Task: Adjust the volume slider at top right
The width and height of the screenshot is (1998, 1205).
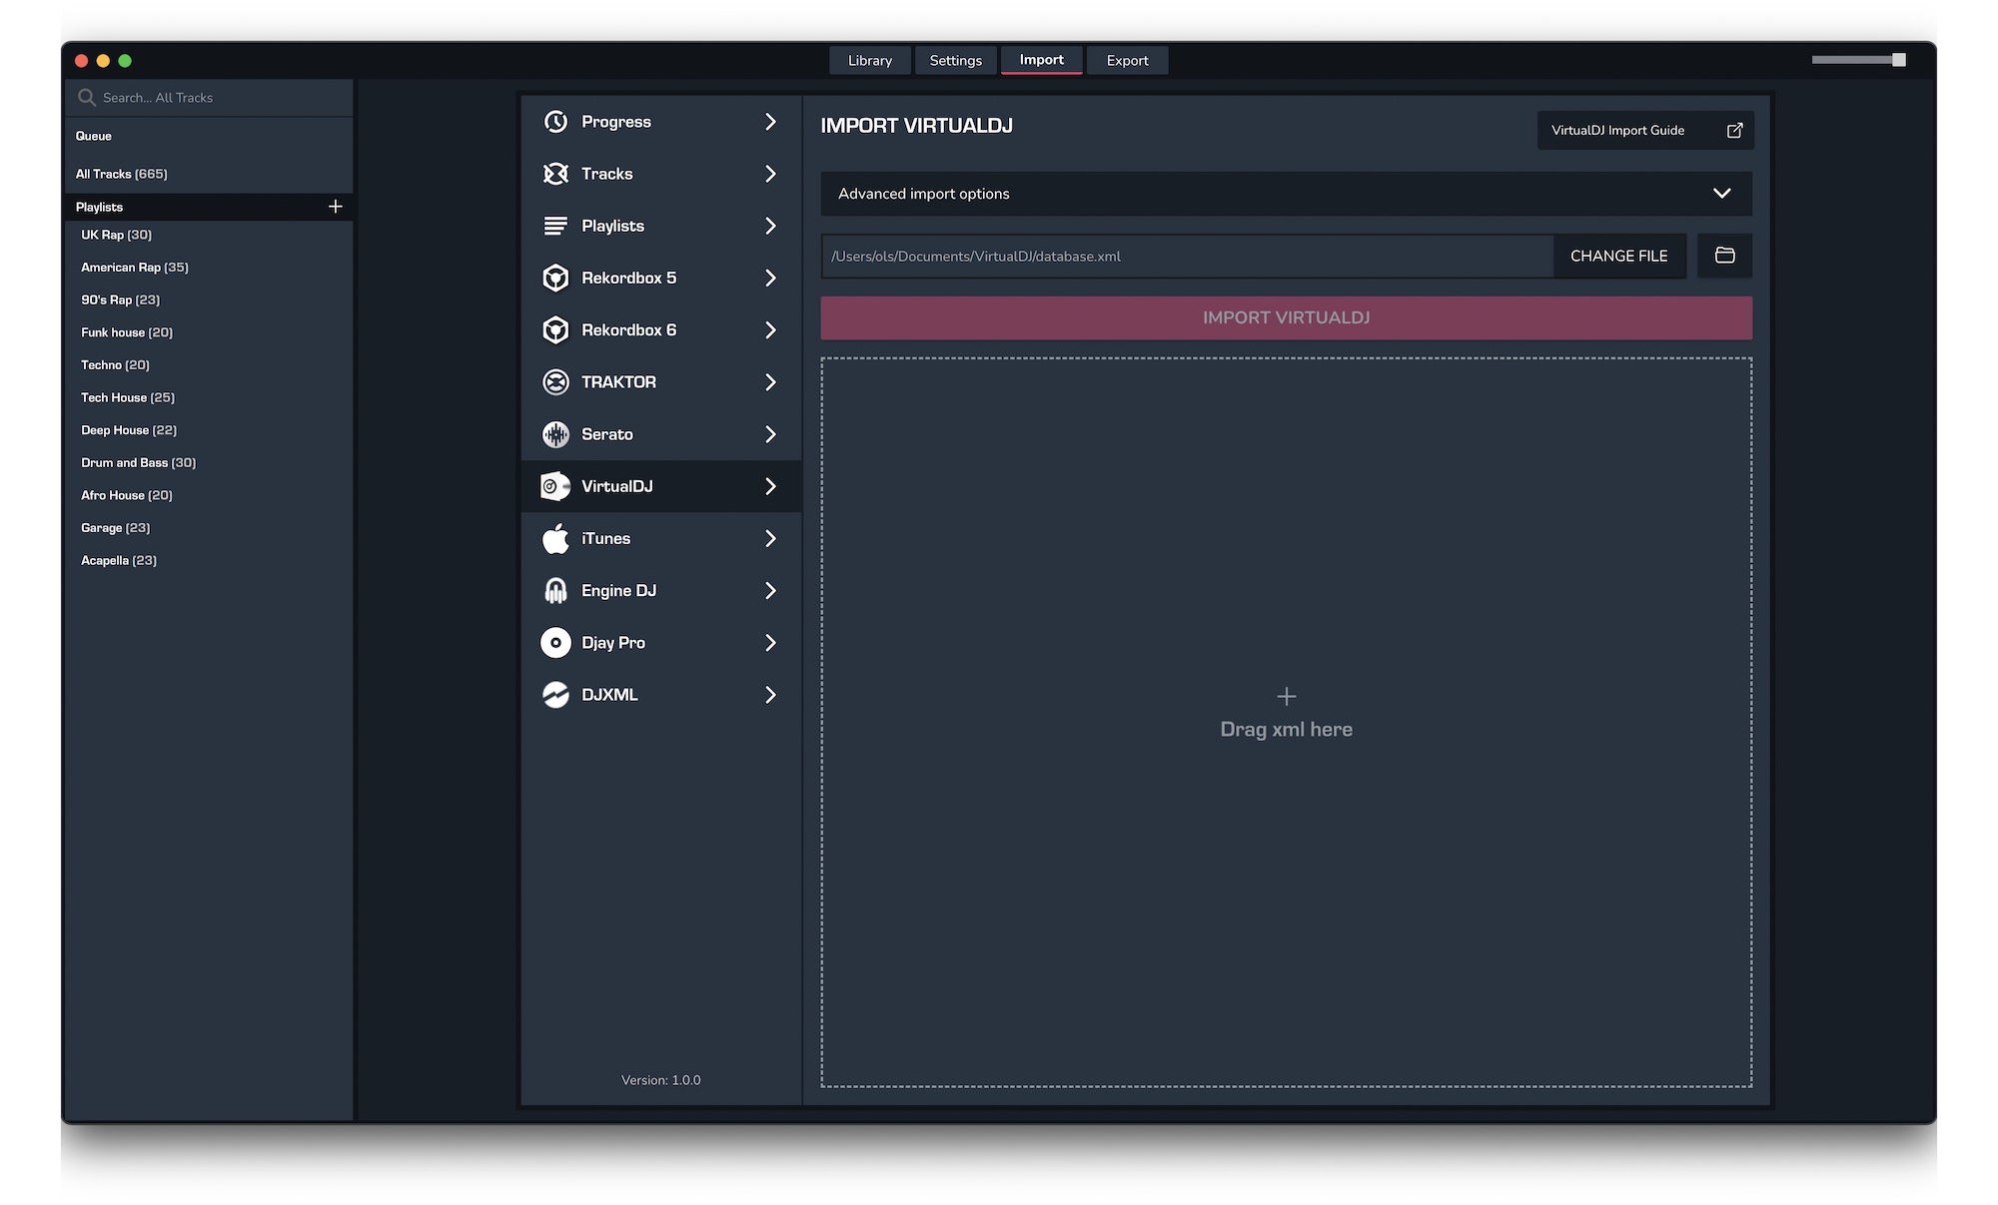Action: [1859, 60]
